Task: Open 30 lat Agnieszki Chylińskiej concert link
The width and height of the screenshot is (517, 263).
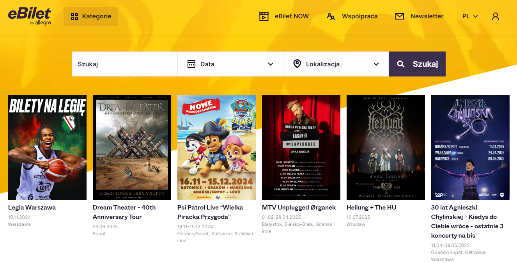Action: pos(467,222)
